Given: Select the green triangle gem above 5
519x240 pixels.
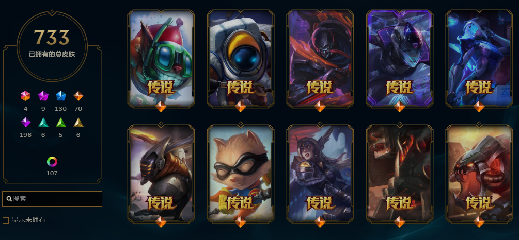Looking at the screenshot, I should (x=60, y=122).
